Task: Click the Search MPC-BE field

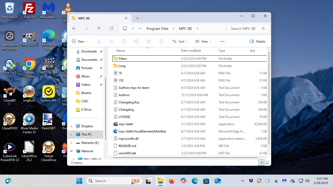Action: click(x=247, y=29)
